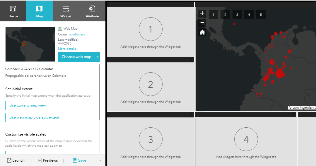Zoom in on the map
This screenshot has width=316, height=166.
pos(202,13)
